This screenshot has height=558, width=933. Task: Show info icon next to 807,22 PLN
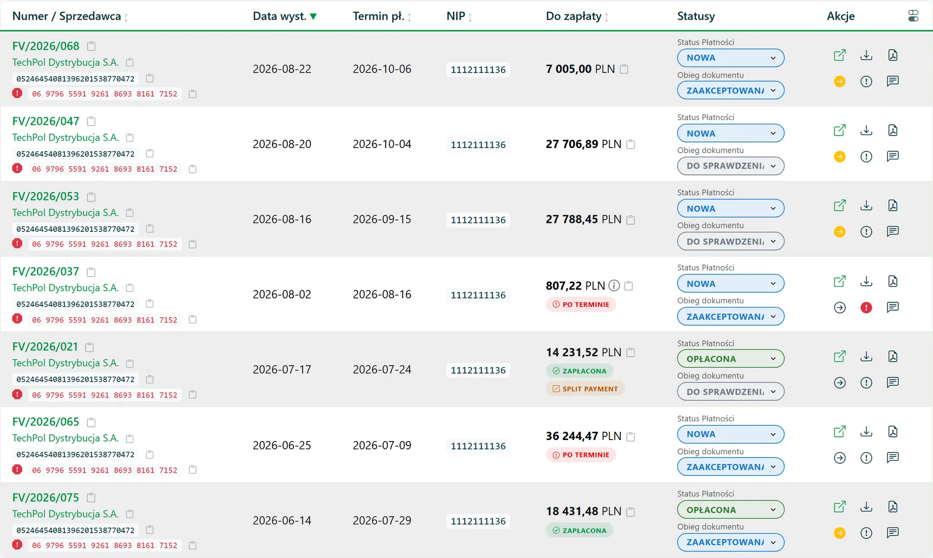(x=614, y=286)
